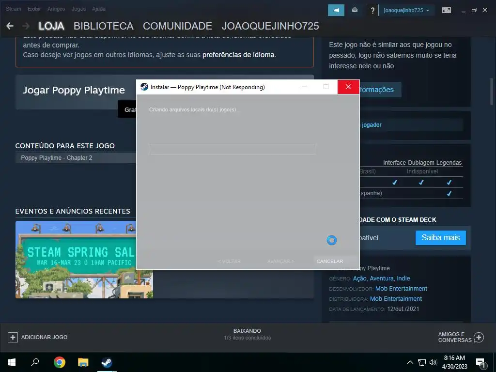Image resolution: width=496 pixels, height=372 pixels.
Task: Open preferências de idioma link
Action: 238,55
